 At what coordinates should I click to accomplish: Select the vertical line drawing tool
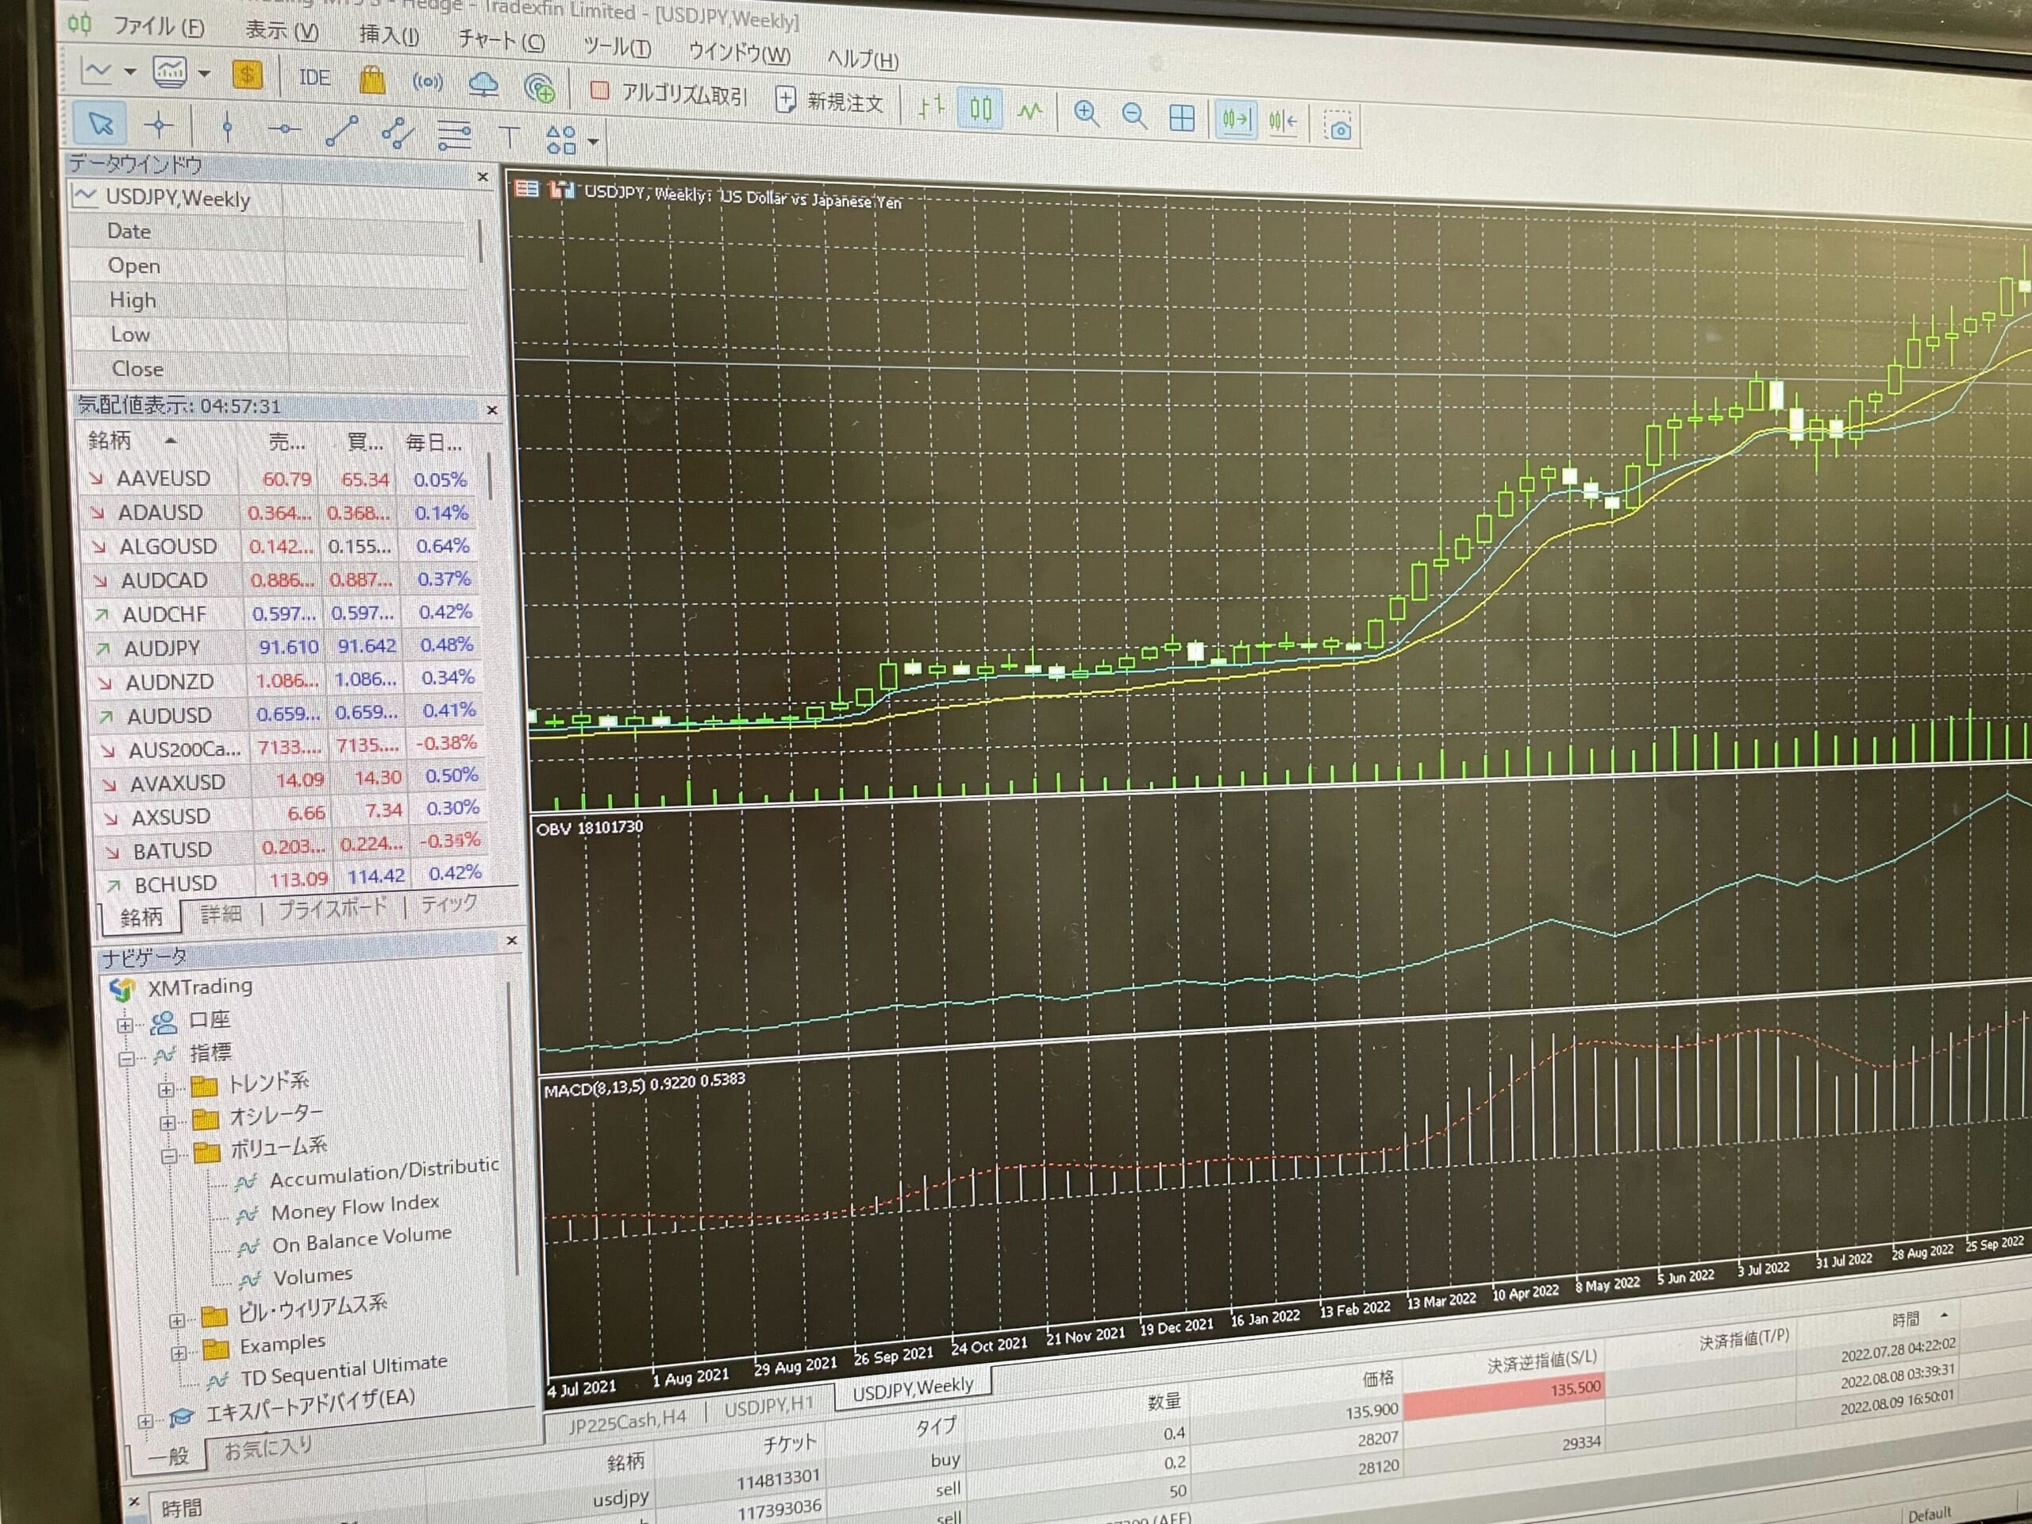pos(227,128)
